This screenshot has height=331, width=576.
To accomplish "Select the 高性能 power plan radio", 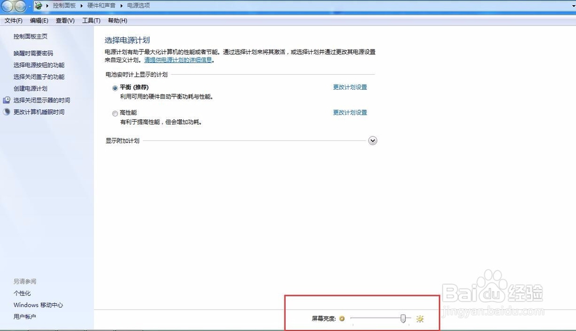I will 115,113.
